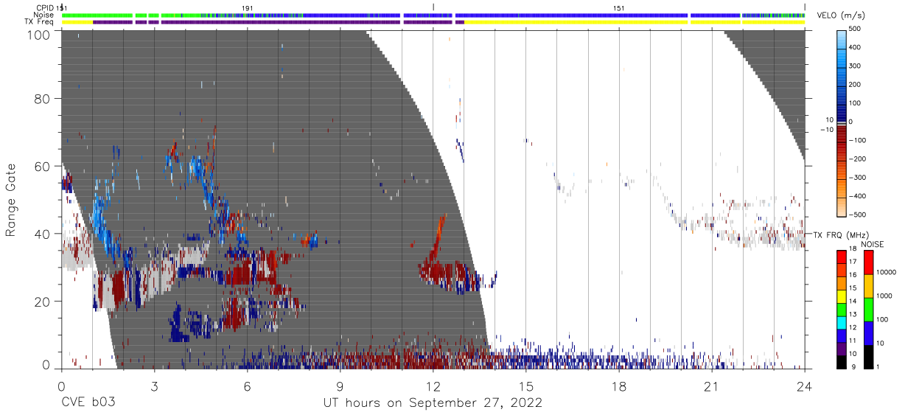Click the purple swatch in the TX FRQ legend
The image size is (905, 418).
click(842, 347)
